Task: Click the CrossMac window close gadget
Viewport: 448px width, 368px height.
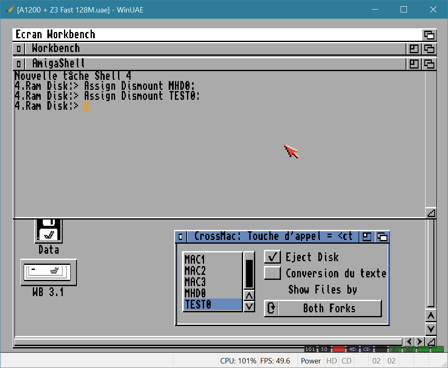Action: [180, 237]
